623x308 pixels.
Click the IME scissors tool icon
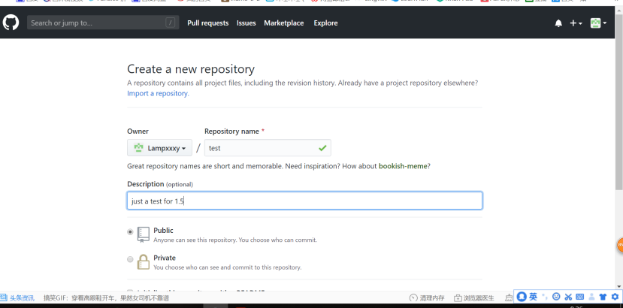[x=568, y=297]
